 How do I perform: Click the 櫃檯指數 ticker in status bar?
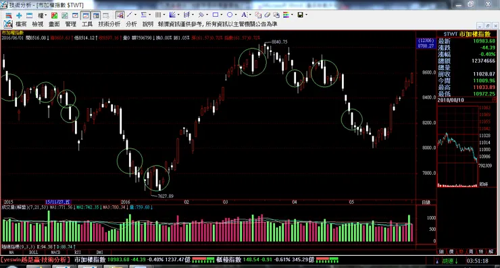coord(265,260)
